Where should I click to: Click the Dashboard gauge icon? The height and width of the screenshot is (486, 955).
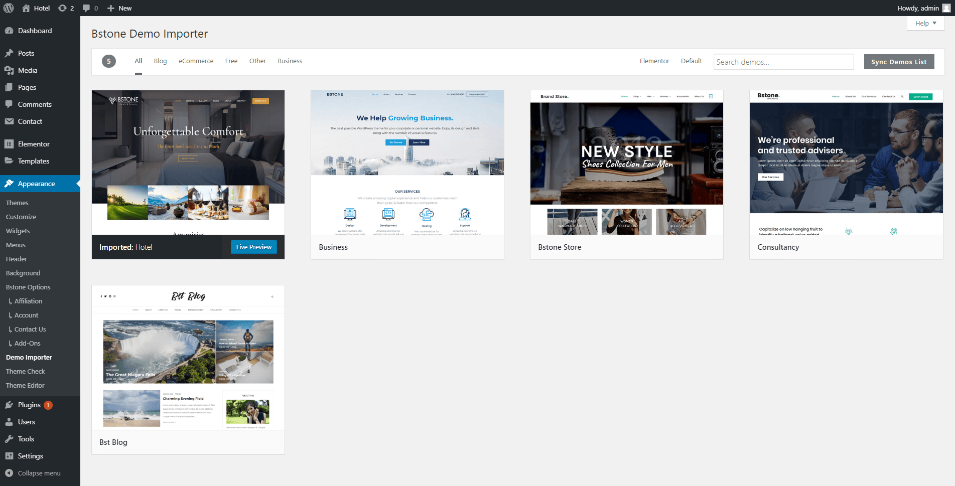(9, 31)
